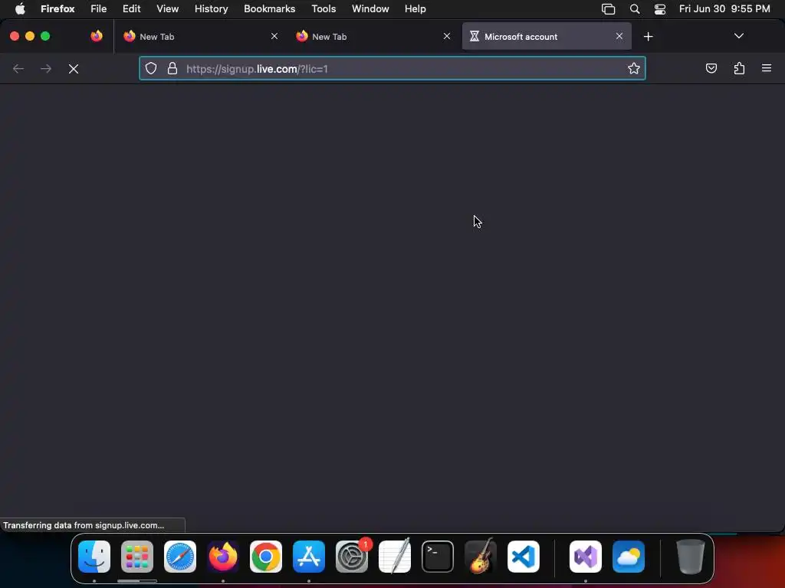Close the first New Tab
785x588 pixels.
(274, 37)
